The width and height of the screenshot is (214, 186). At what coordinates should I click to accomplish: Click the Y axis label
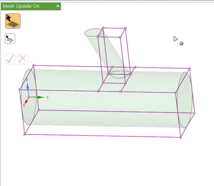[x=47, y=97]
